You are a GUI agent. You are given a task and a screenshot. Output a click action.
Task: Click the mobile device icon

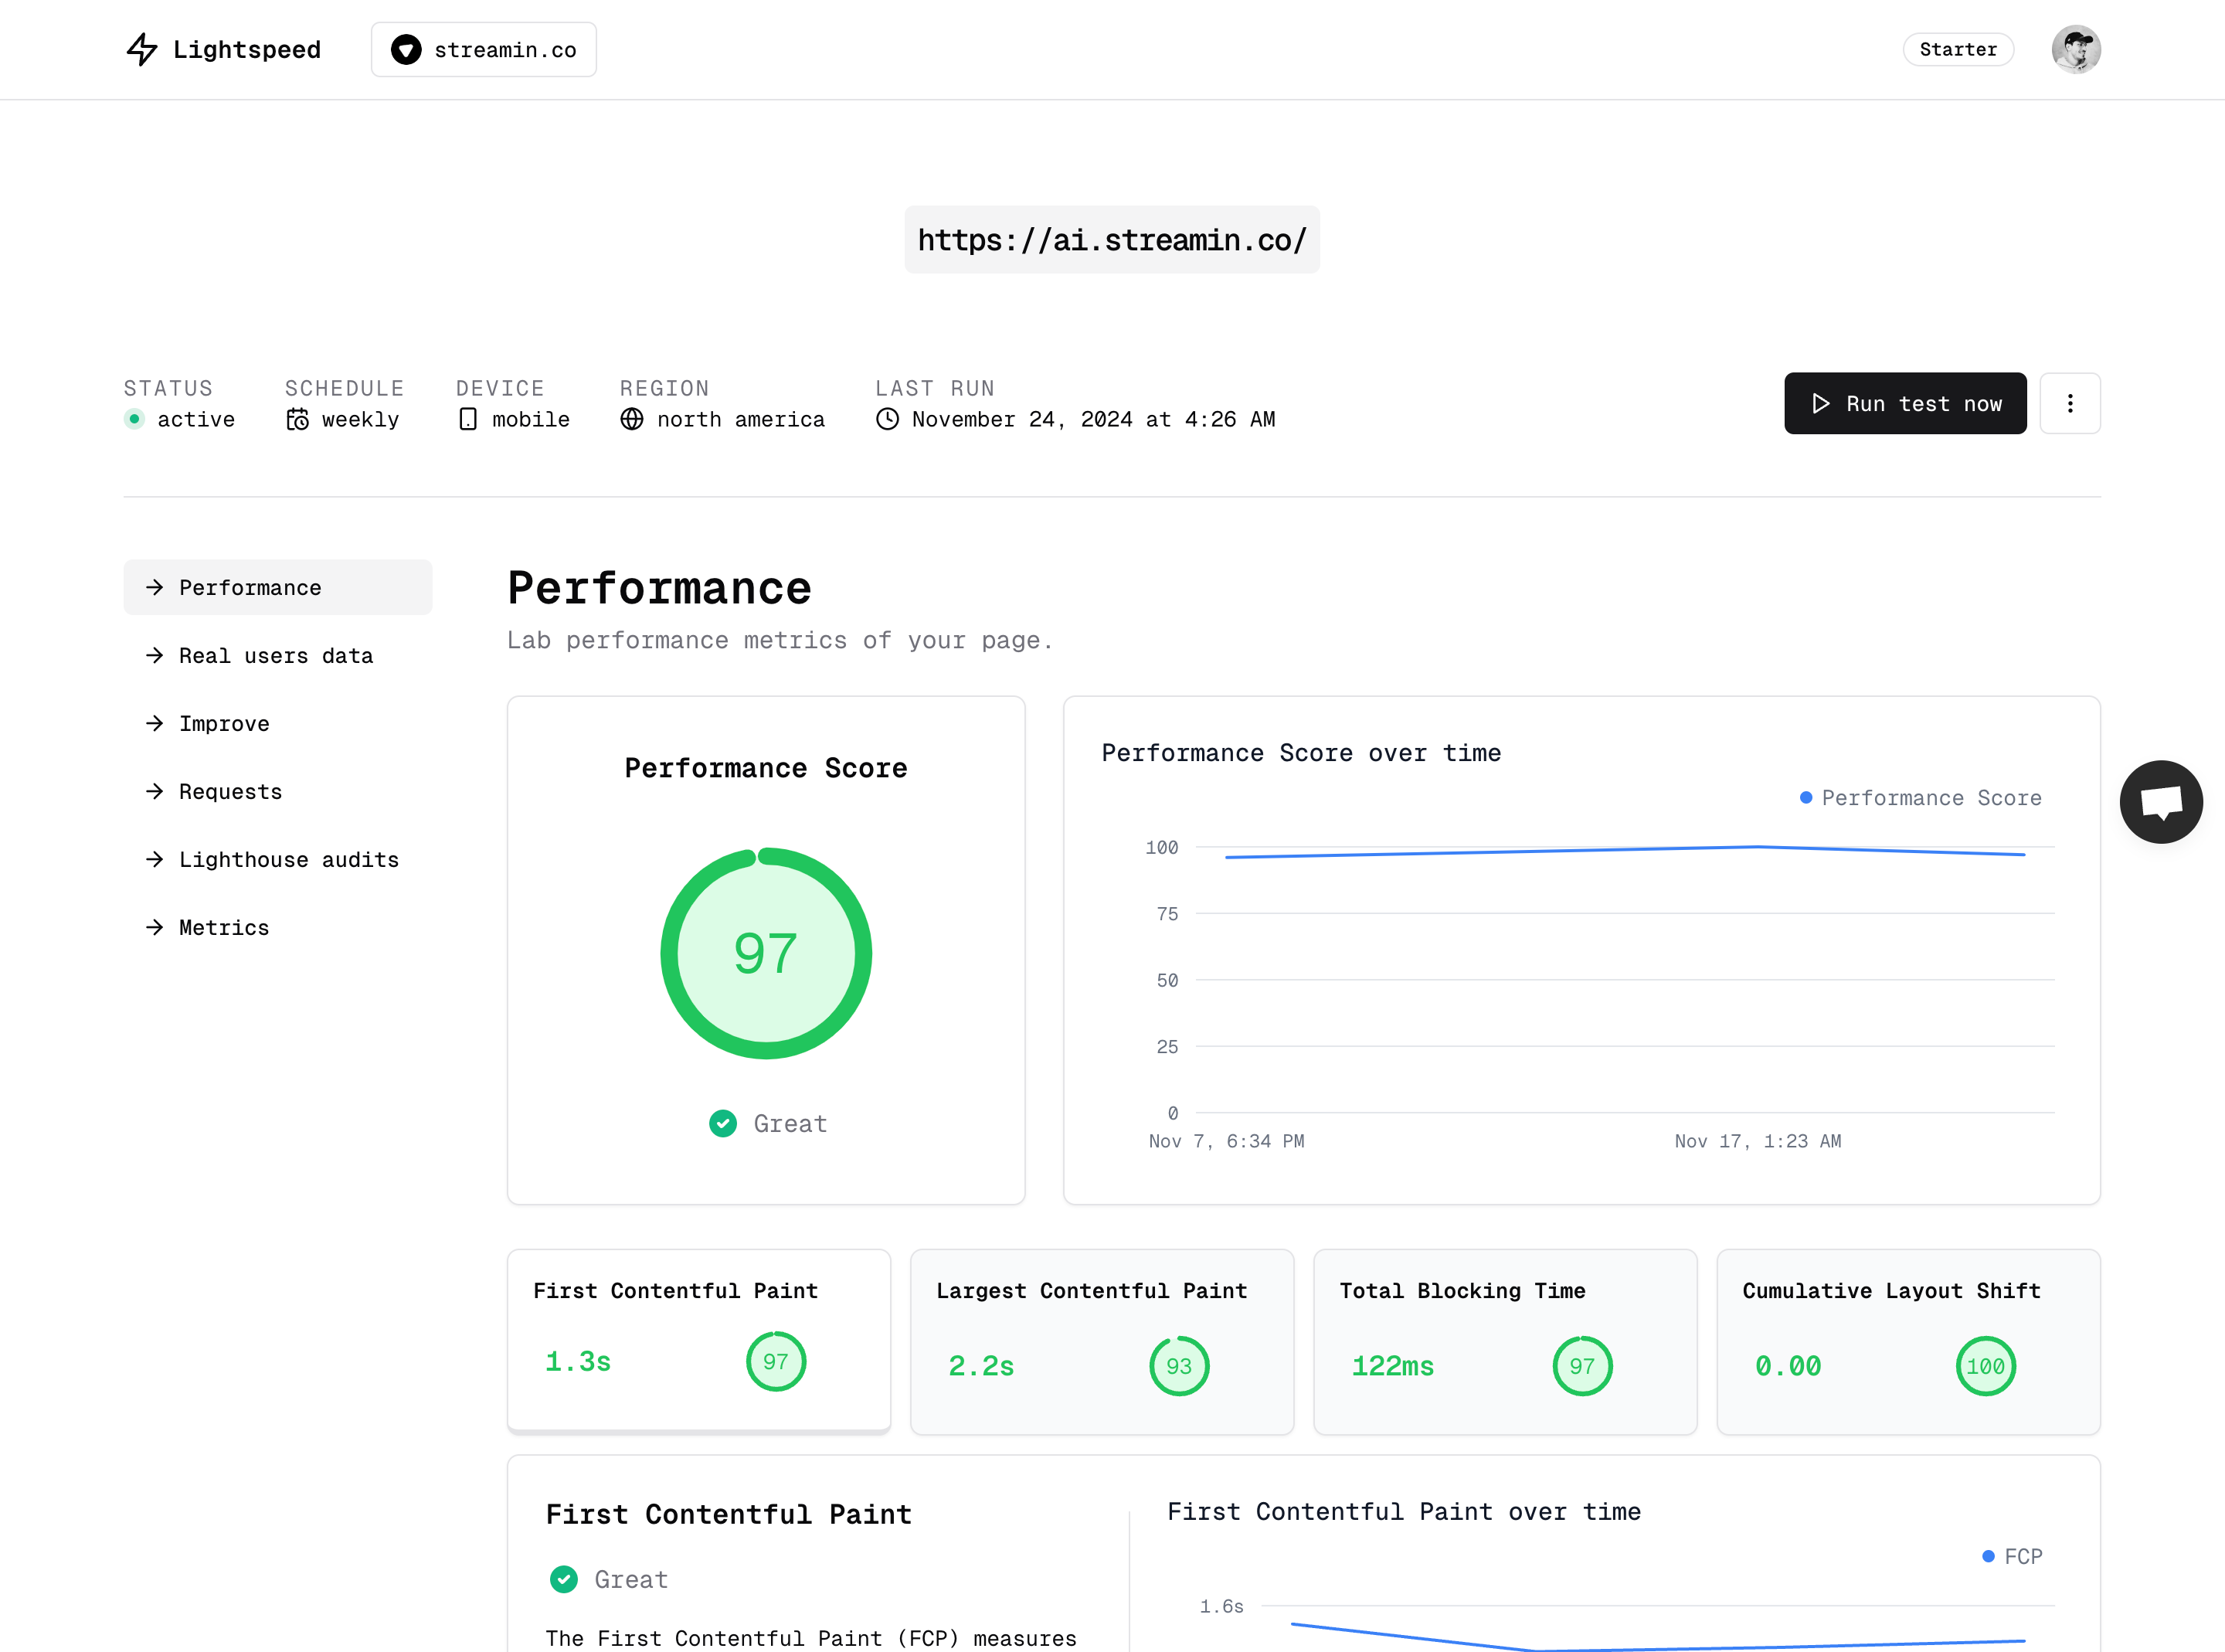tap(467, 419)
